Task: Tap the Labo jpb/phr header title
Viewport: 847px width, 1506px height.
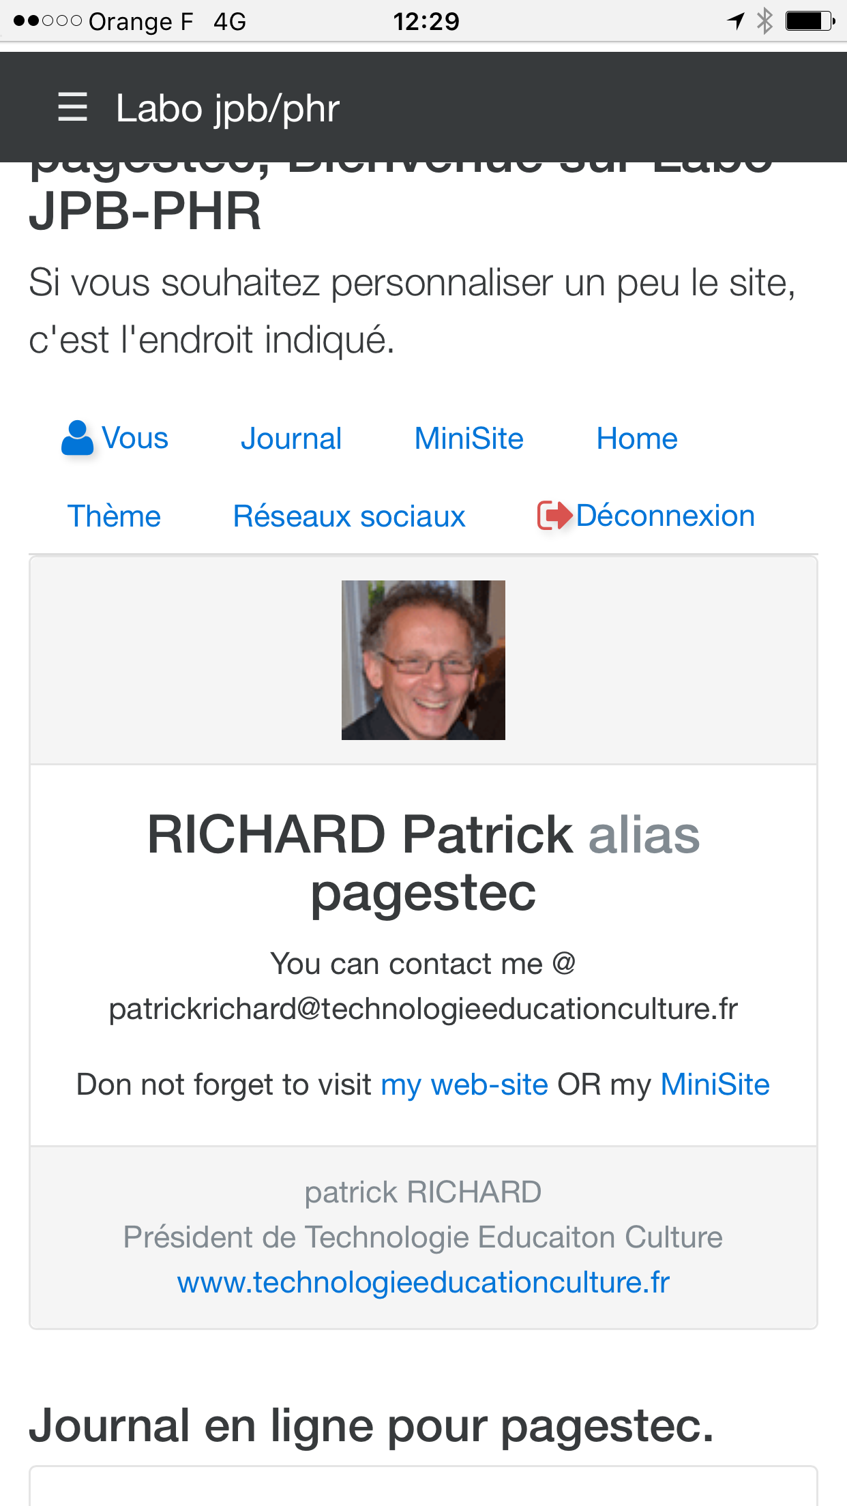Action: click(x=228, y=108)
